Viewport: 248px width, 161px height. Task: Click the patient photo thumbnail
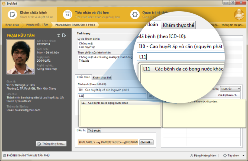(x=21, y=57)
